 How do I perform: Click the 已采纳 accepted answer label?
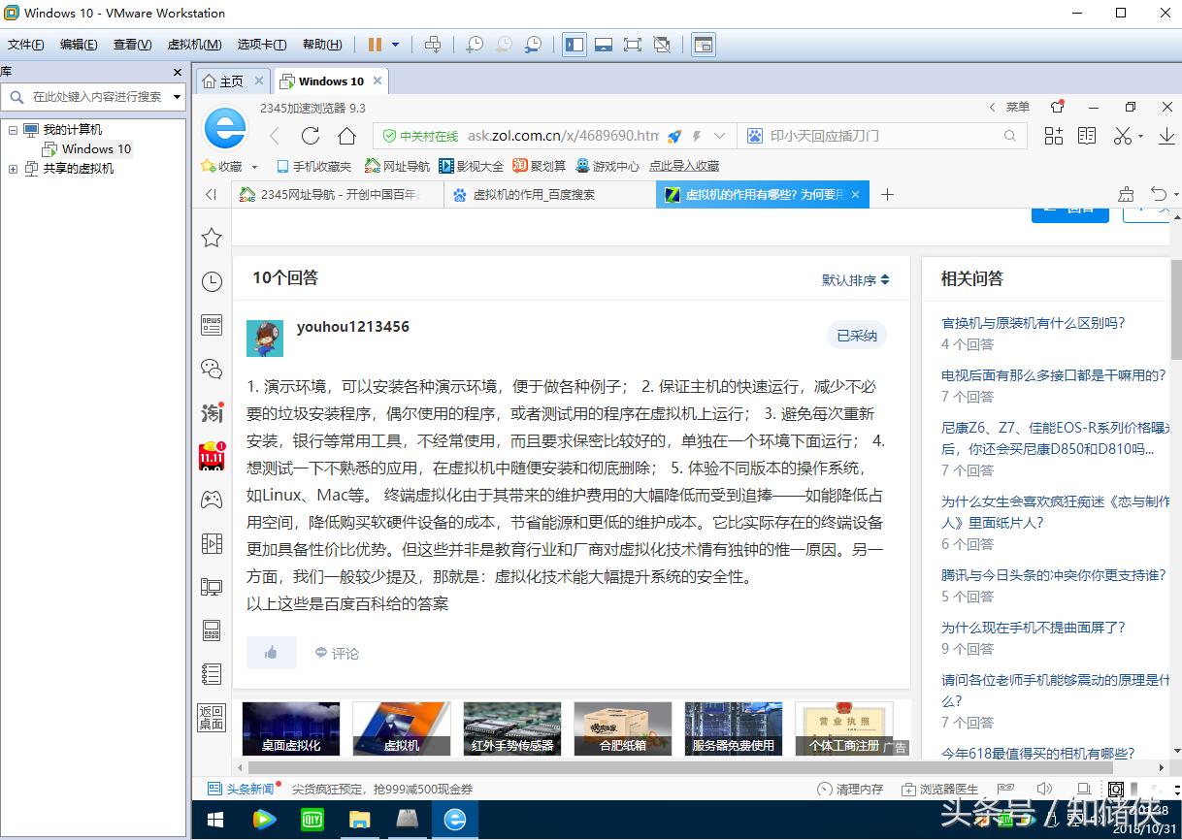point(856,335)
